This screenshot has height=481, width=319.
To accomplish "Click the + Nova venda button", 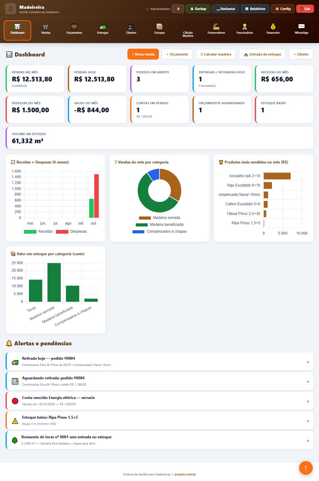I will 143,54.
